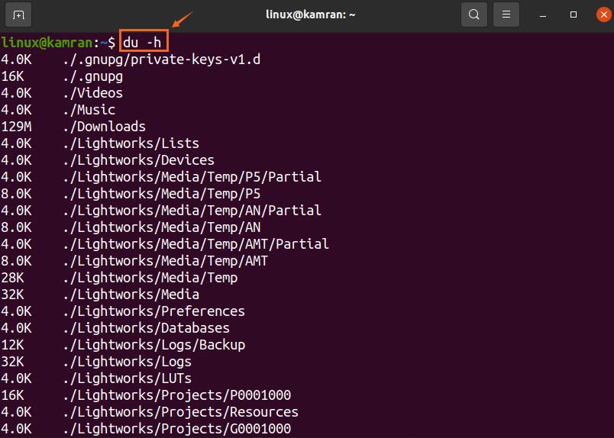Select the ./Lightworks/Databases path
The height and width of the screenshot is (438, 614).
click(146, 329)
